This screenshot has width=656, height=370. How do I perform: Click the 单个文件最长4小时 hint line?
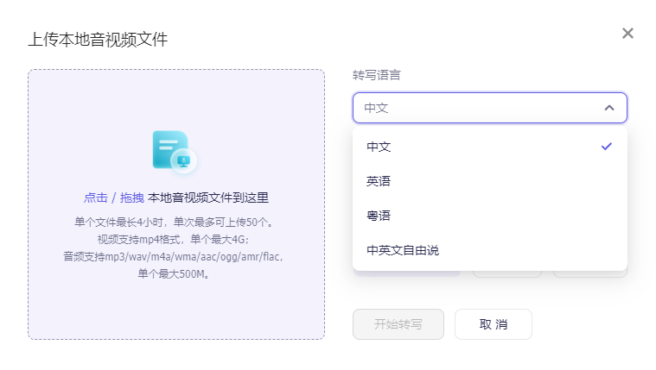coord(175,222)
